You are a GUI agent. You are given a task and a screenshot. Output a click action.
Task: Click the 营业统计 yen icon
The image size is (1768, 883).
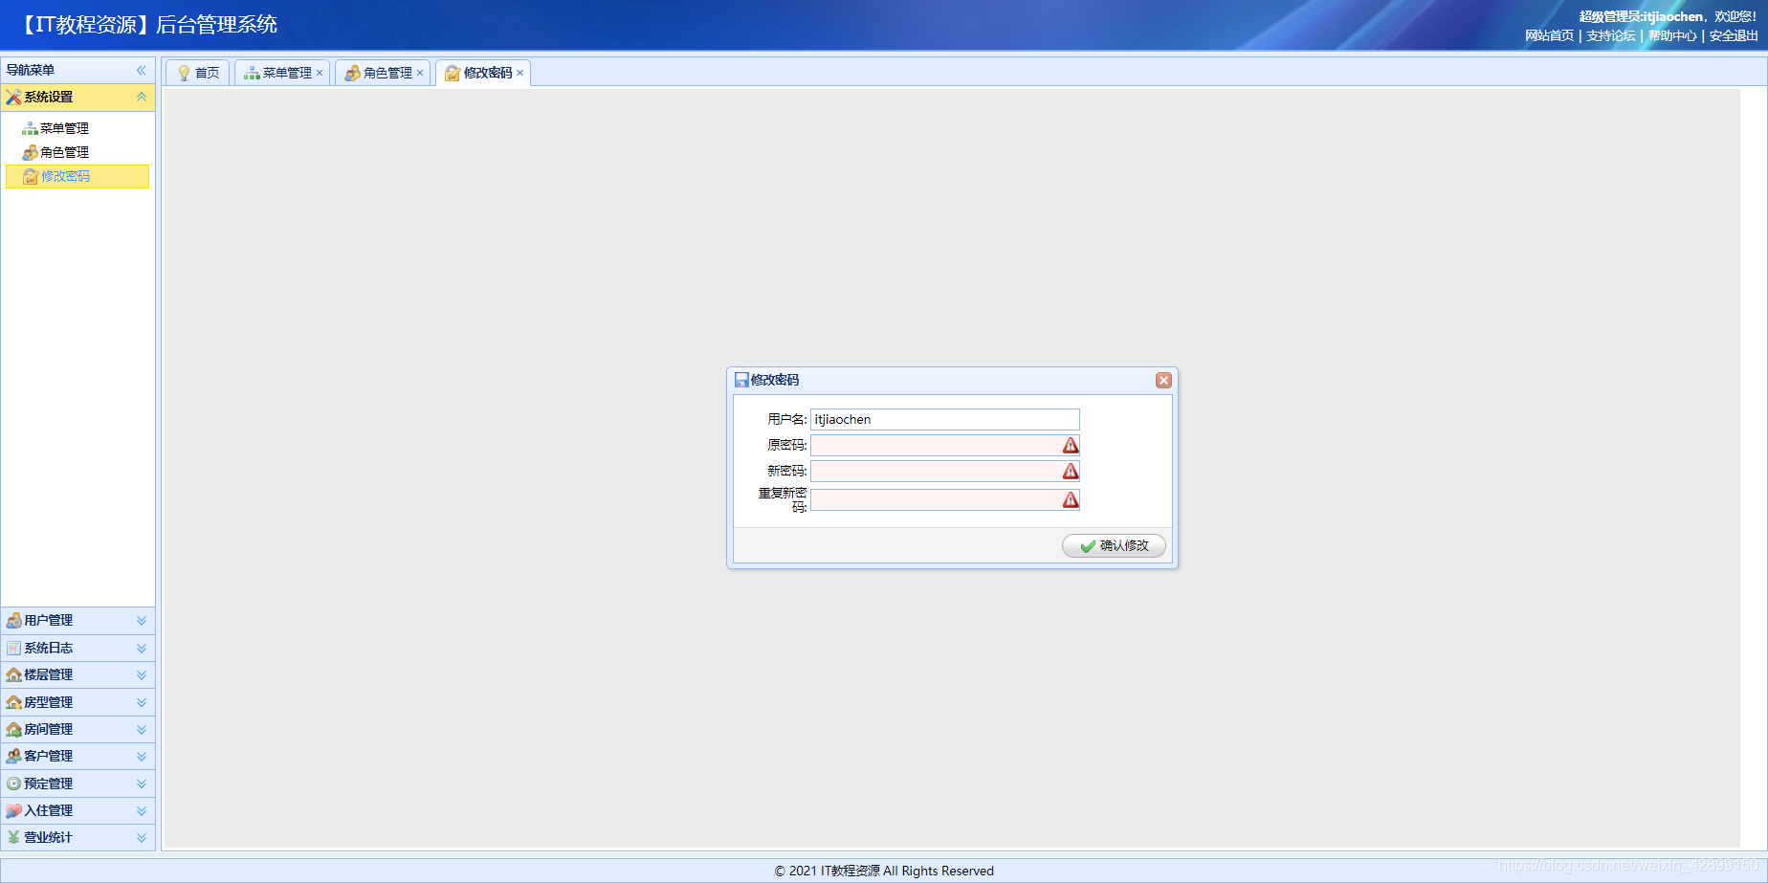pyautogui.click(x=13, y=837)
